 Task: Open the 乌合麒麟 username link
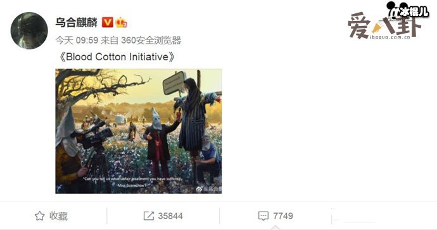[77, 22]
